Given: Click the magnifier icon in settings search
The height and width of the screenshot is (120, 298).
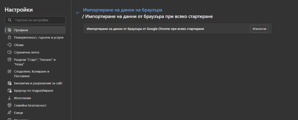Looking at the screenshot, I should (x=10, y=20).
